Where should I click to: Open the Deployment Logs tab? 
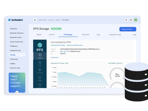coord(115,35)
